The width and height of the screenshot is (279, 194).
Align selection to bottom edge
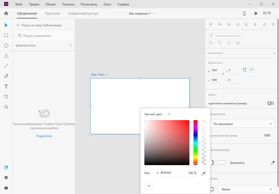point(229,24)
